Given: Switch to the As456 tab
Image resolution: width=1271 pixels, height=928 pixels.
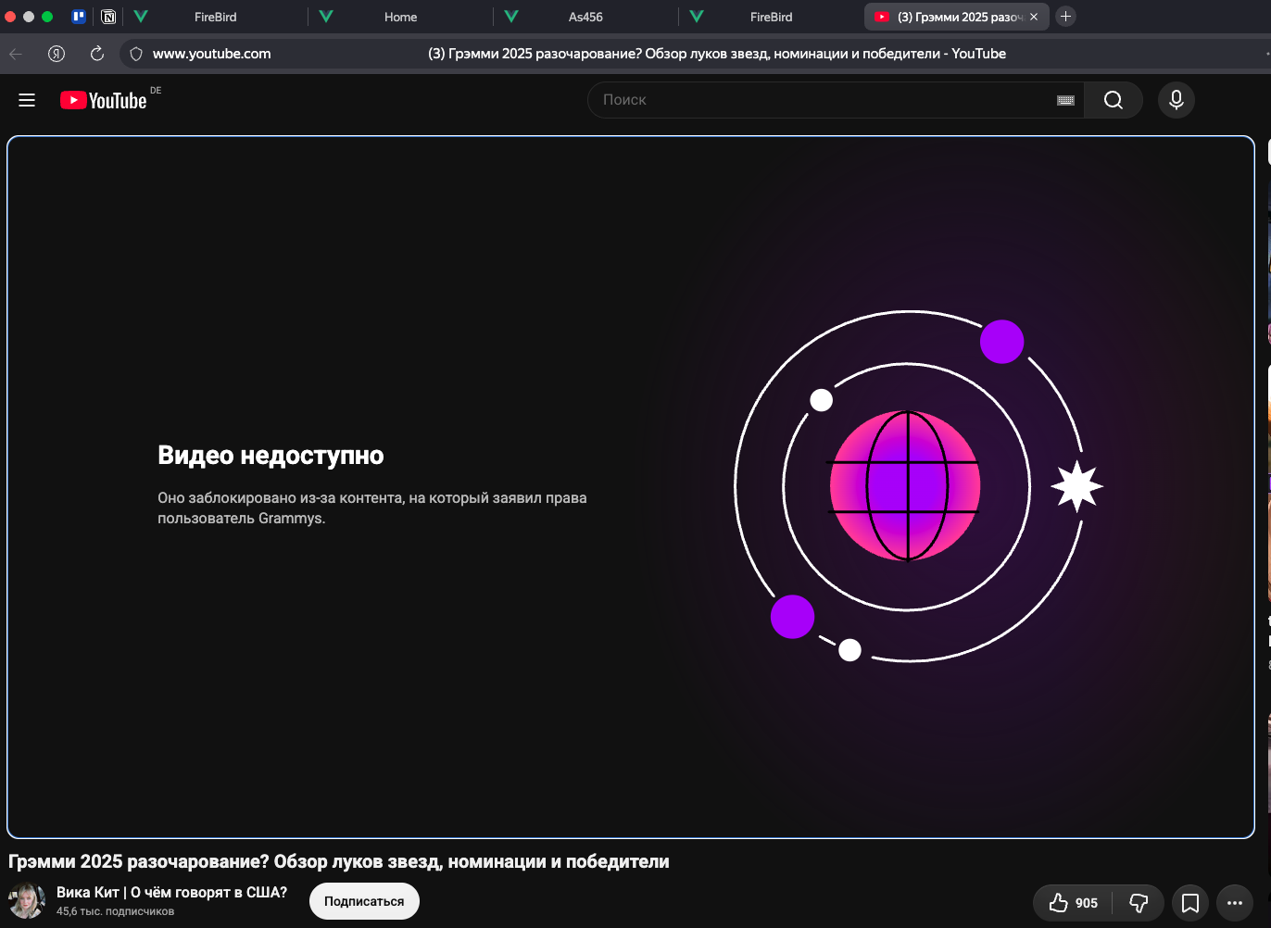Looking at the screenshot, I should pyautogui.click(x=585, y=17).
